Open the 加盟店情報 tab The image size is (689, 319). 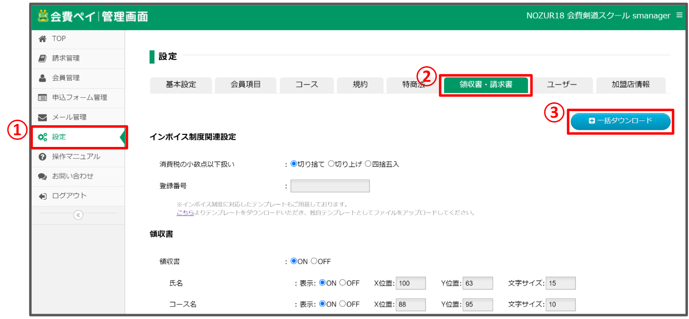pyautogui.click(x=631, y=85)
